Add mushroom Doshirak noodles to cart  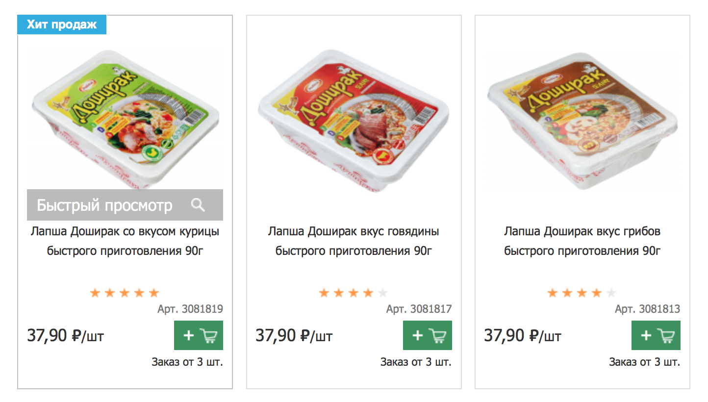(x=656, y=335)
